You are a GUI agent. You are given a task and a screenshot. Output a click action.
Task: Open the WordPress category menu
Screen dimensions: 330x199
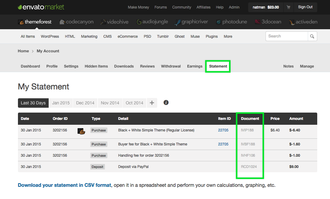click(x=50, y=37)
